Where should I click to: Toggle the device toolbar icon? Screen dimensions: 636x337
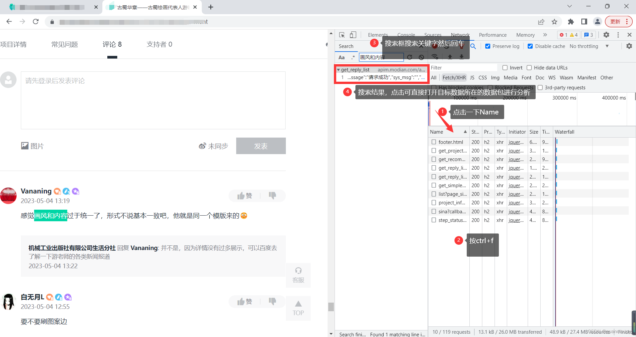[x=353, y=35]
